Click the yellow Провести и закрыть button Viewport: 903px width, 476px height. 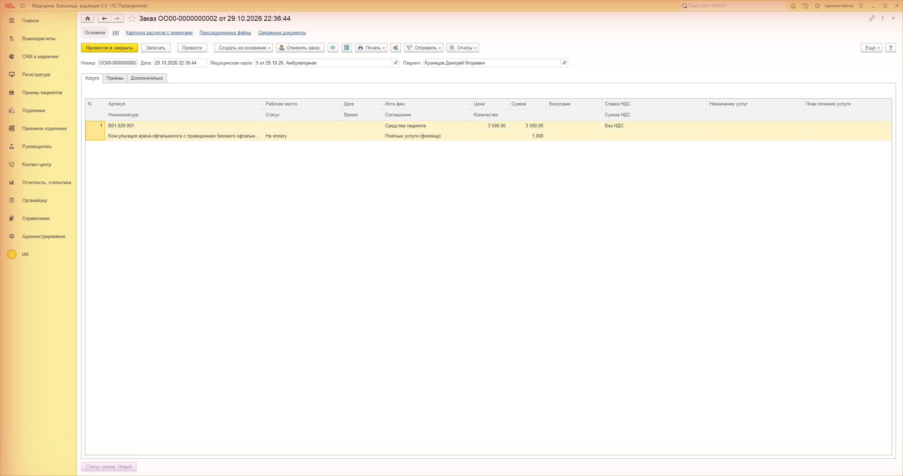click(109, 48)
